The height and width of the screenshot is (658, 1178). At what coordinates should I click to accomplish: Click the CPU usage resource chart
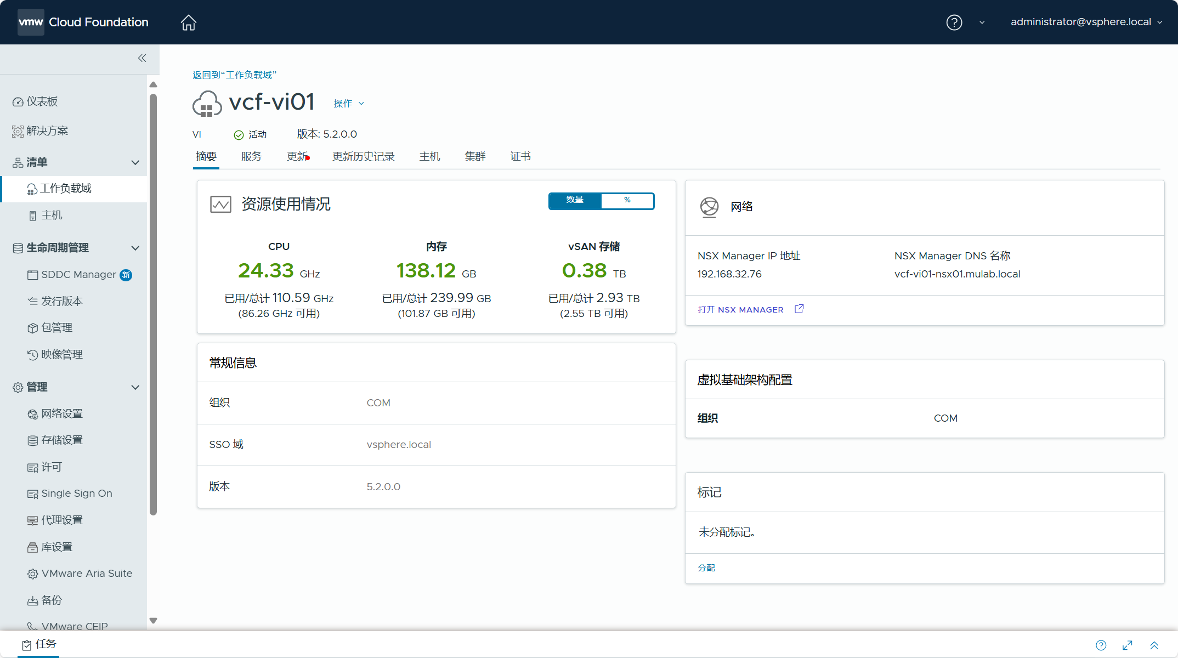[277, 279]
